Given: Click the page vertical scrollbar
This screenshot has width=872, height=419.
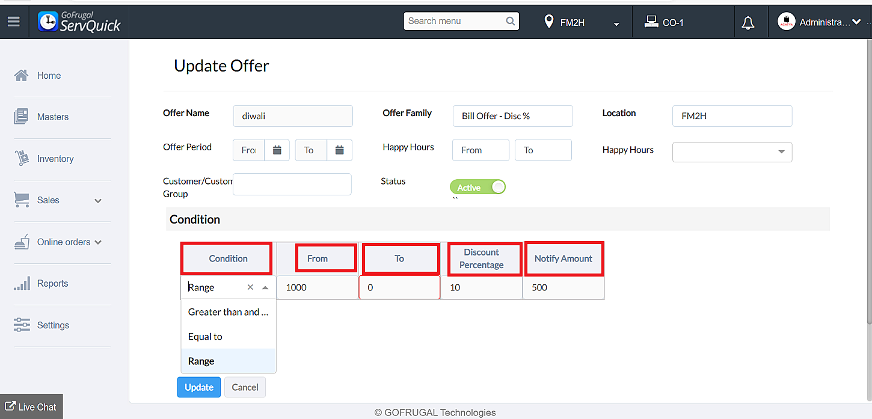Looking at the screenshot, I should coord(868,183).
